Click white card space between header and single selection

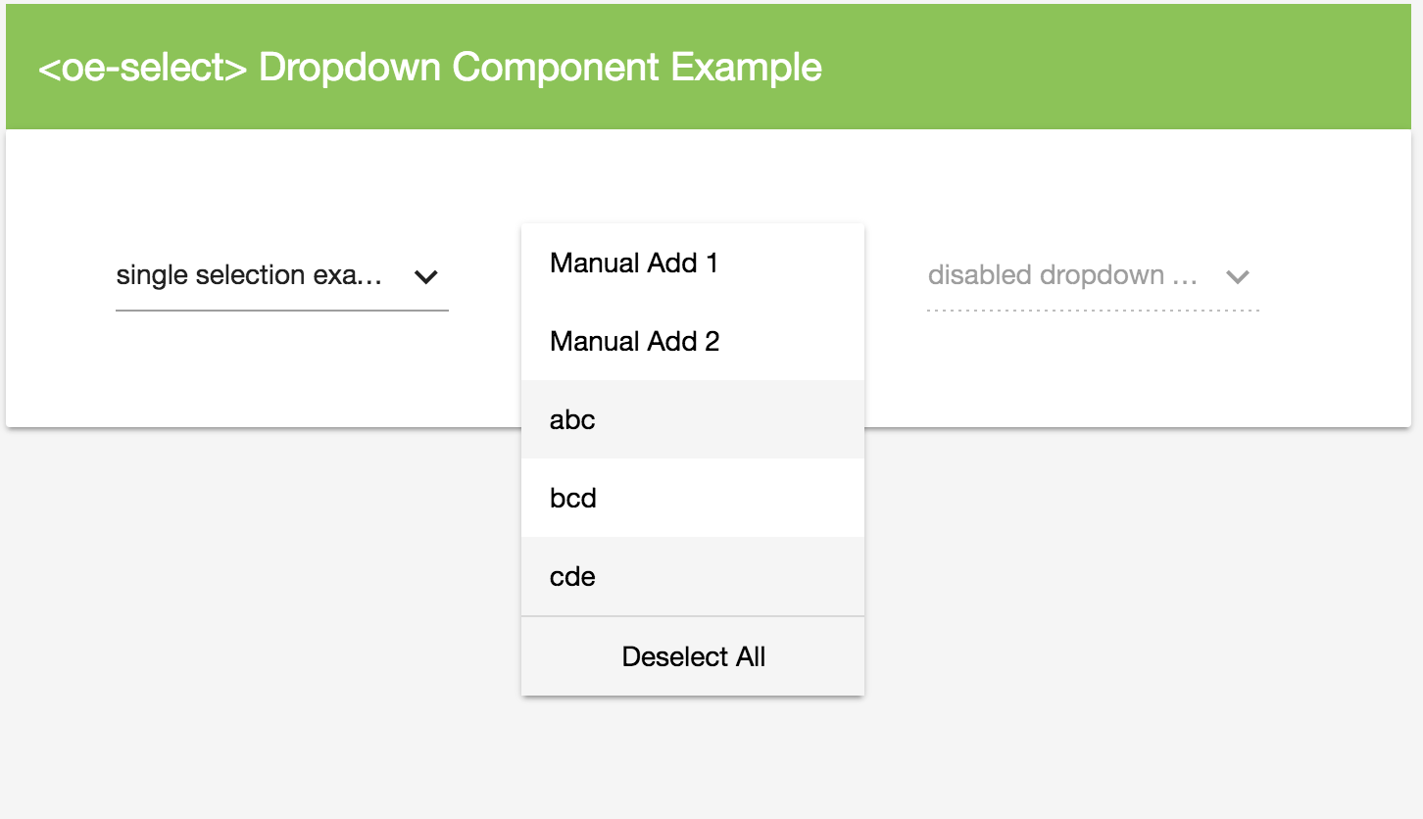click(282, 186)
